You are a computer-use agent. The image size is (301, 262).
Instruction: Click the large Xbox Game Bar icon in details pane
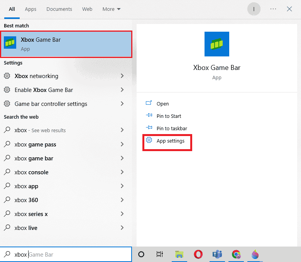pos(216,44)
